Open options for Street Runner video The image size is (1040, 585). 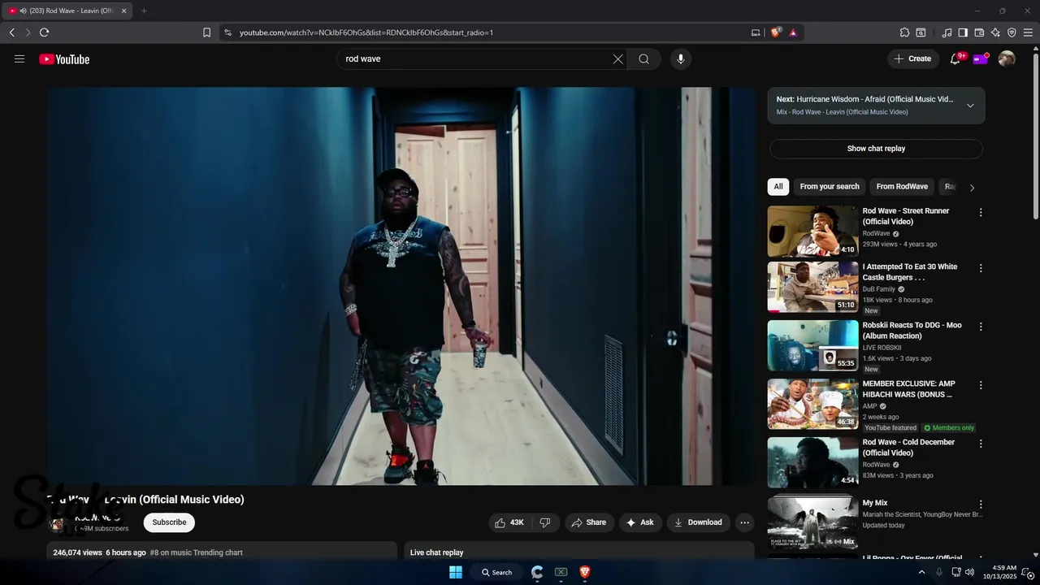[x=981, y=212]
